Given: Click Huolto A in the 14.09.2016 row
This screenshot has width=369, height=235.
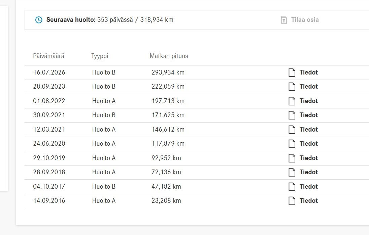Looking at the screenshot, I should click(104, 200).
